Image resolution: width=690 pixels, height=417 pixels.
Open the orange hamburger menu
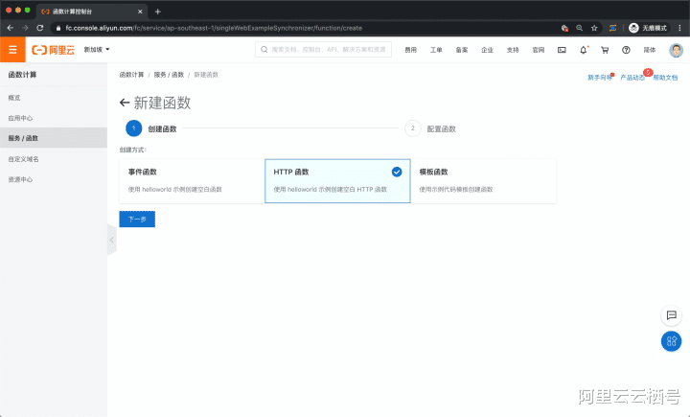pyautogui.click(x=12, y=50)
